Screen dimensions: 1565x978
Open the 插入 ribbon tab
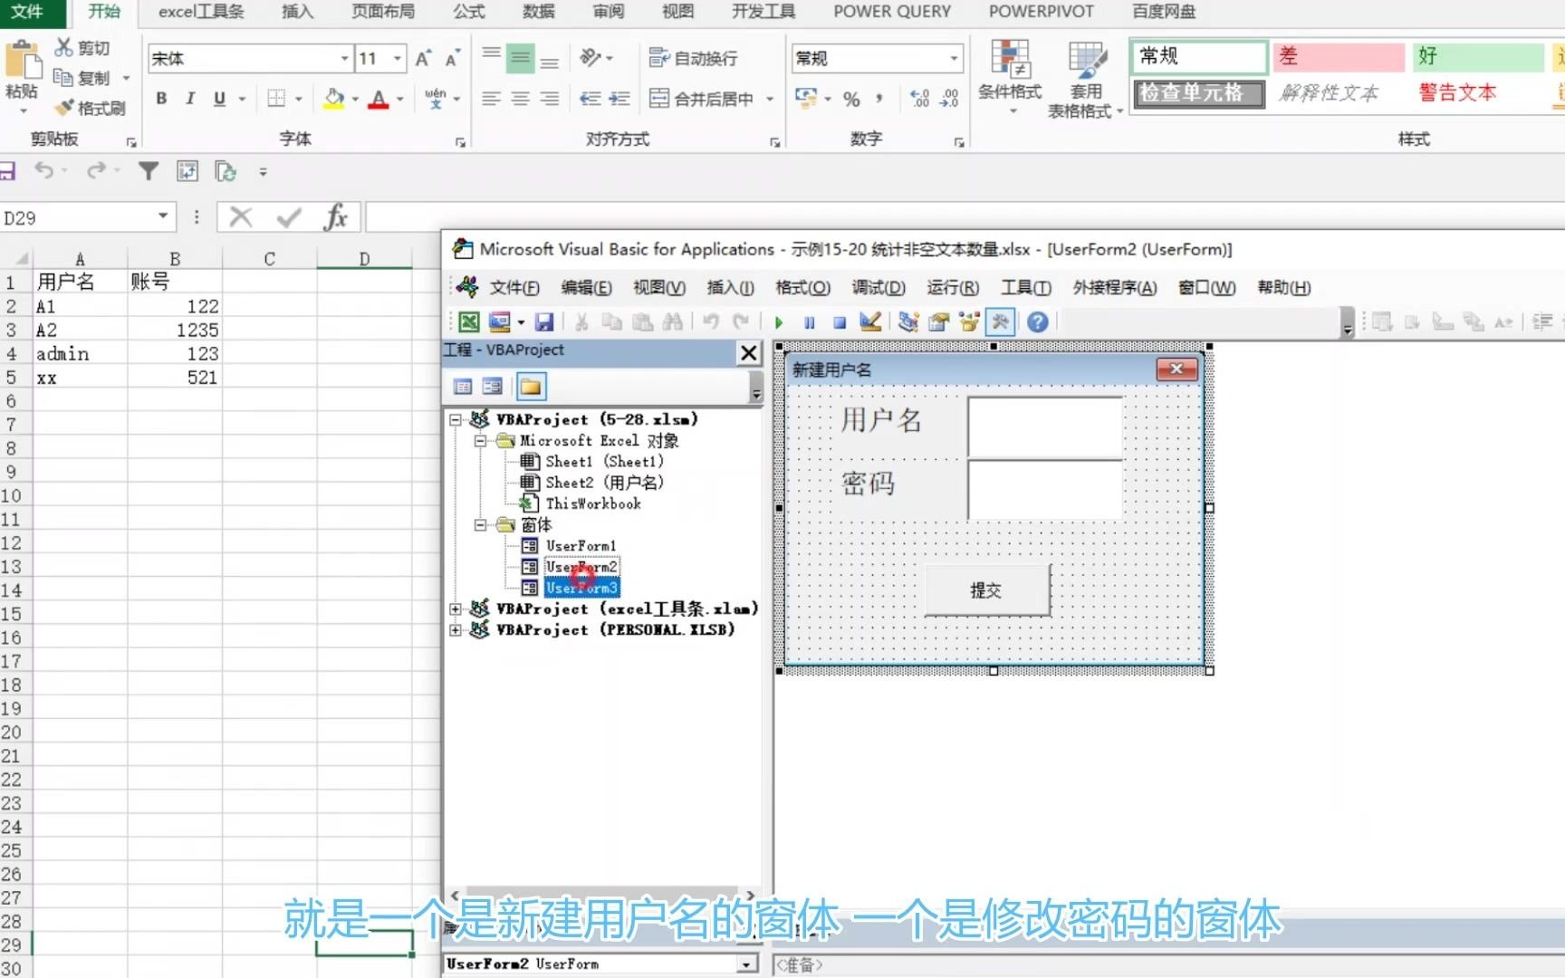point(297,12)
